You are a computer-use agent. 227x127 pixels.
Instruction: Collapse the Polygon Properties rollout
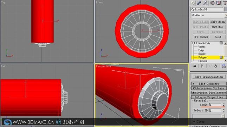tap(209, 97)
